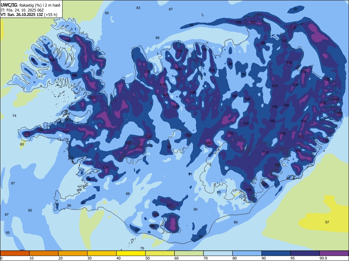Click the legend tick label 80
349x261 pixels.
click(x=235, y=258)
